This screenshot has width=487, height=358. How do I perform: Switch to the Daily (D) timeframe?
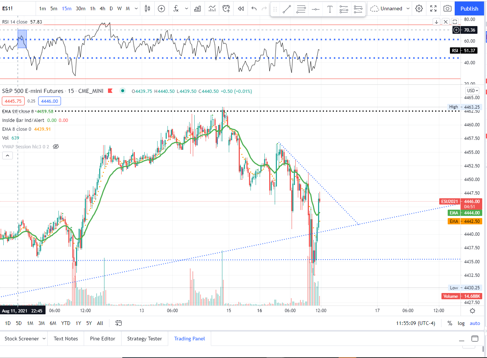tap(111, 8)
